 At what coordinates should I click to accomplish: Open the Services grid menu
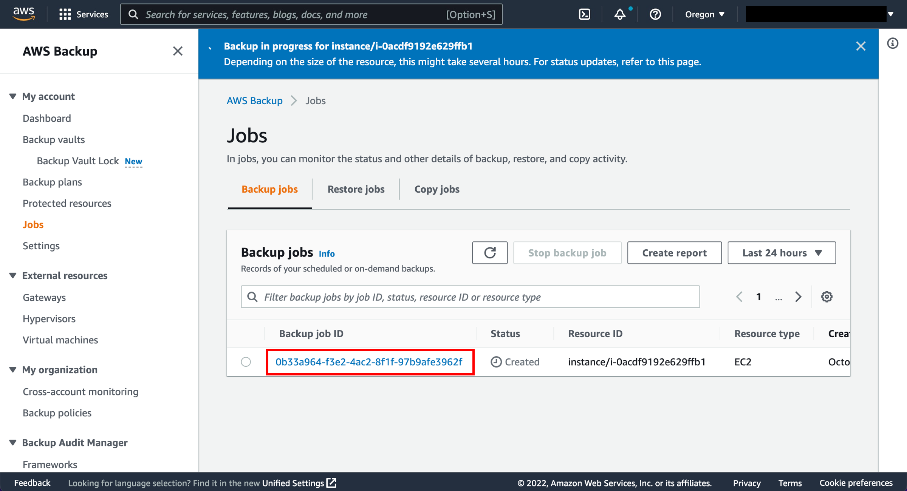(84, 14)
